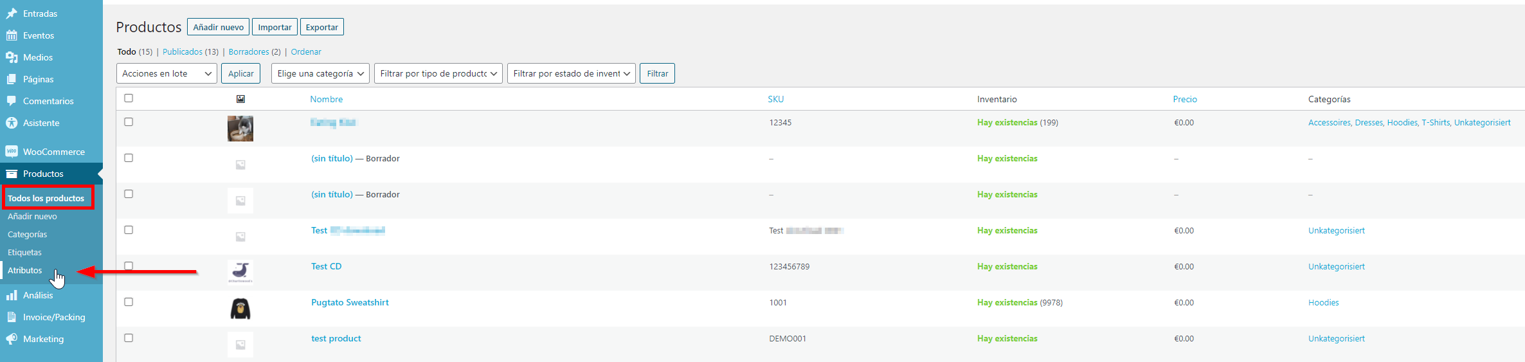Click the Filtrar button
Screen dimensions: 1525x362
657,73
